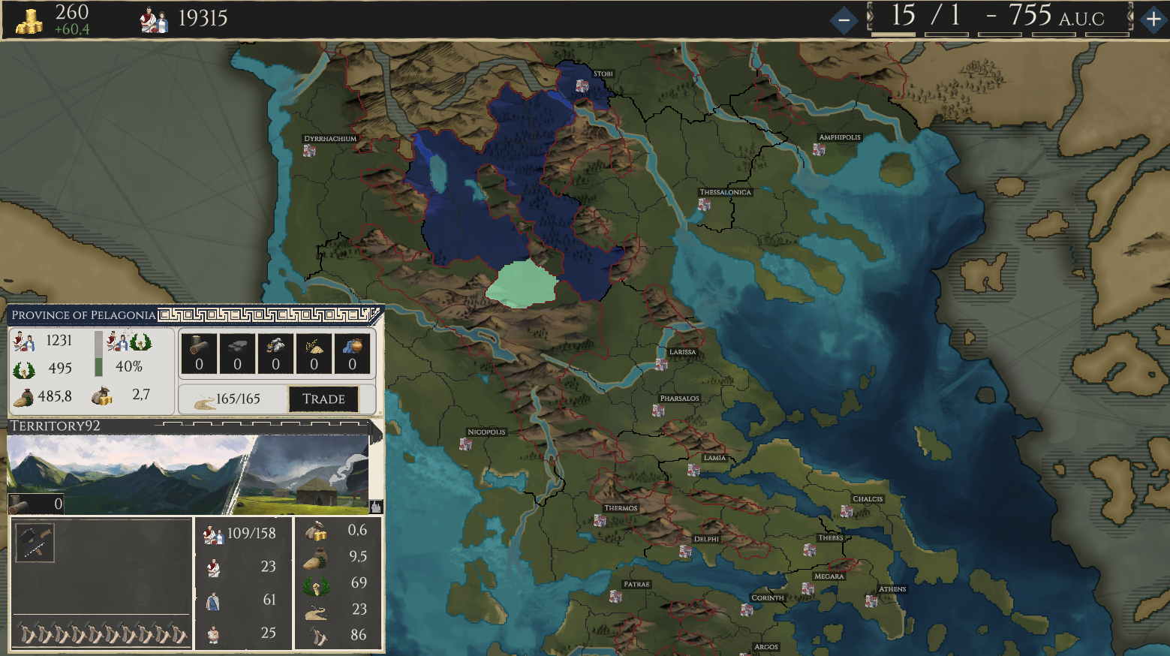Select the Larissa city marker
Image resolution: width=1170 pixels, height=656 pixels.
point(661,364)
